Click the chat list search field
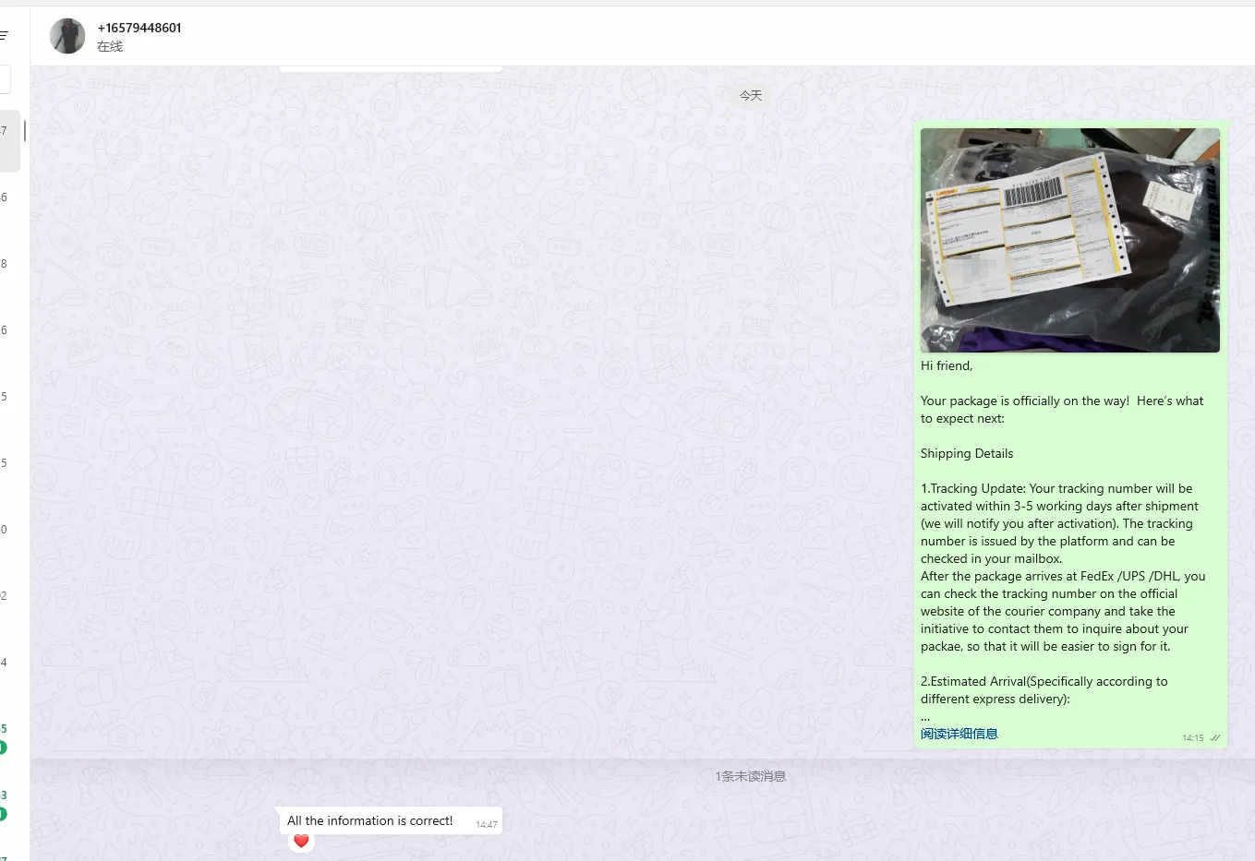The image size is (1255, 861). (x=5, y=79)
